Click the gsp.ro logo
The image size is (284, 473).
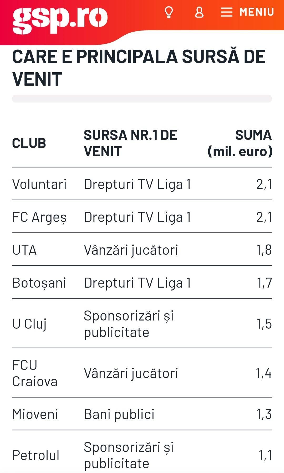tap(60, 20)
